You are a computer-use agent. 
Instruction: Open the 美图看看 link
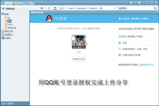[123, 37]
